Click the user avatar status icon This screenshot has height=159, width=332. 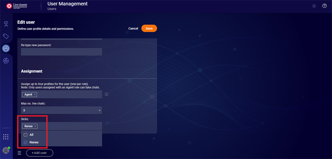pos(6,150)
